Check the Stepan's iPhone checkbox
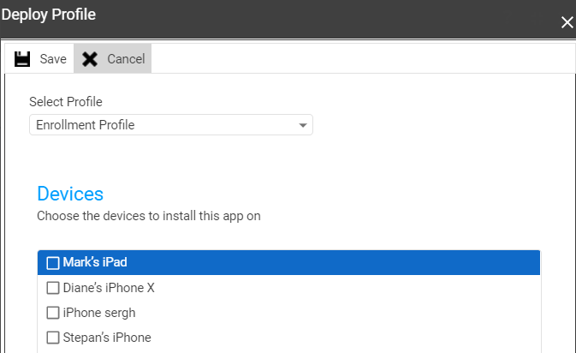The image size is (576, 353). [53, 338]
